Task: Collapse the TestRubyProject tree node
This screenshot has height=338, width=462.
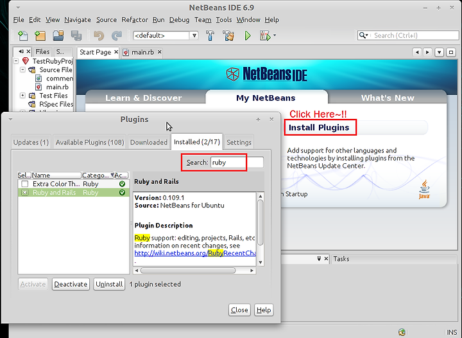Action: point(16,61)
